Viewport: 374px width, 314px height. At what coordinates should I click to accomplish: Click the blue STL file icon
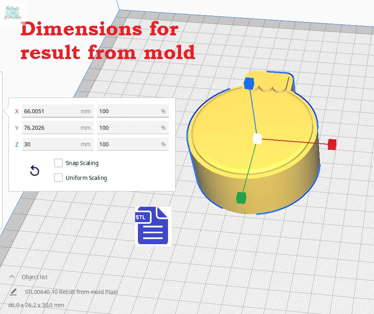[x=153, y=226]
